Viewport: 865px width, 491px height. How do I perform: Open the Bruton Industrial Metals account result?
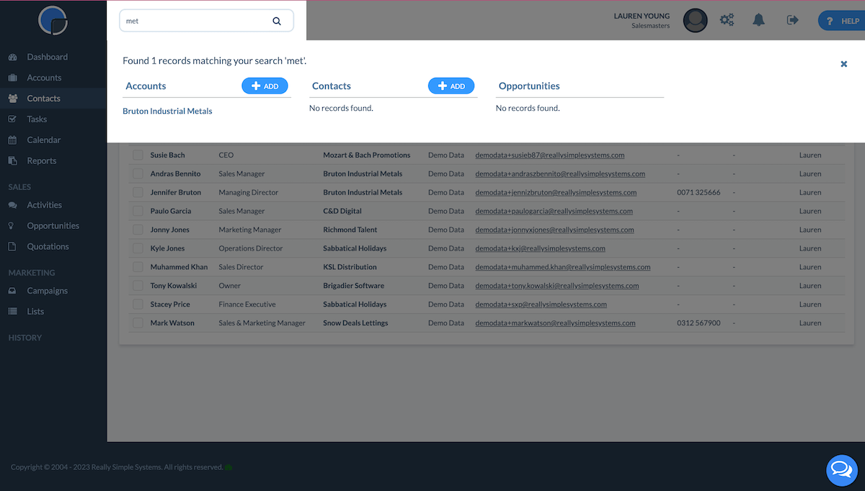click(x=167, y=111)
